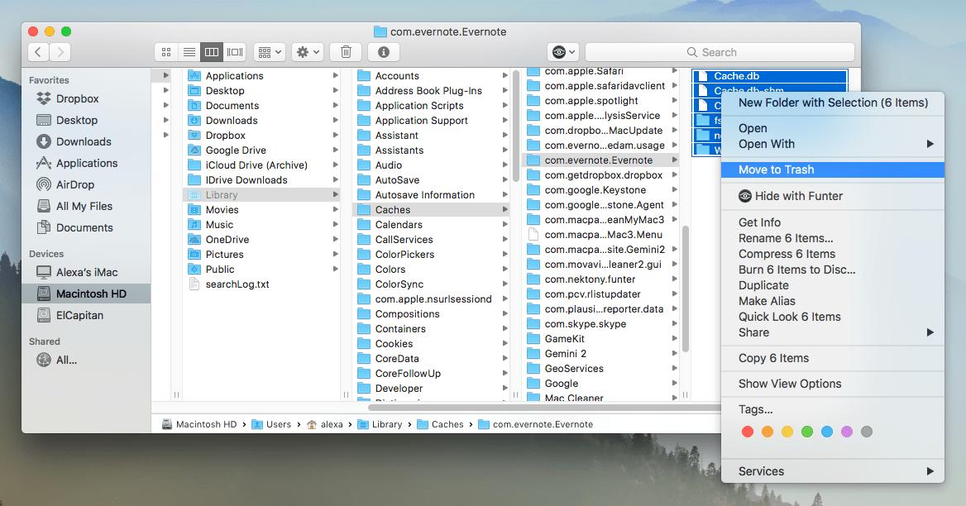Image resolution: width=966 pixels, height=506 pixels.
Task: Switch to cover flow view
Action: coord(235,51)
